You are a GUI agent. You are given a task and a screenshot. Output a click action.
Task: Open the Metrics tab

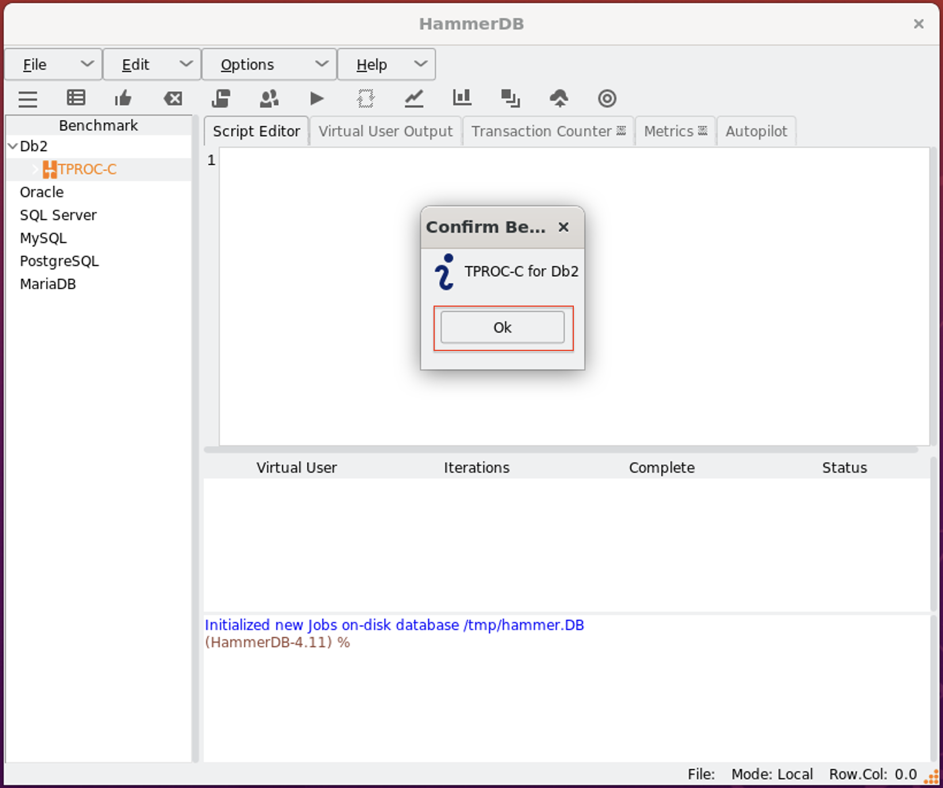click(676, 131)
